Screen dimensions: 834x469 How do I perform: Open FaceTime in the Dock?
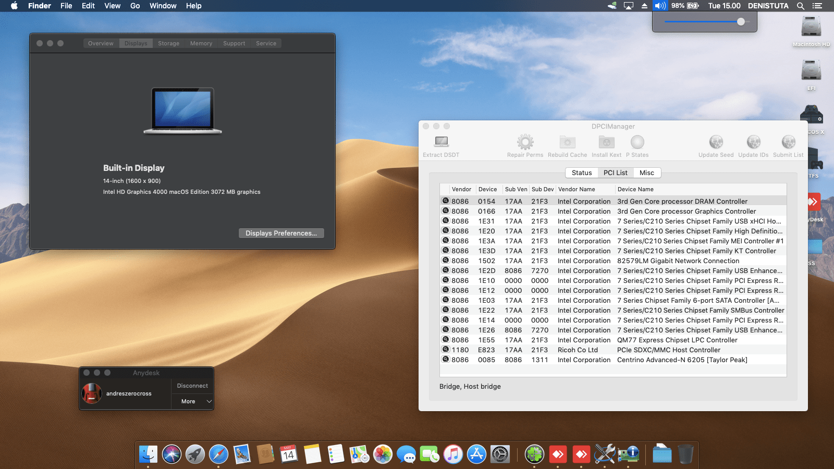pyautogui.click(x=430, y=454)
